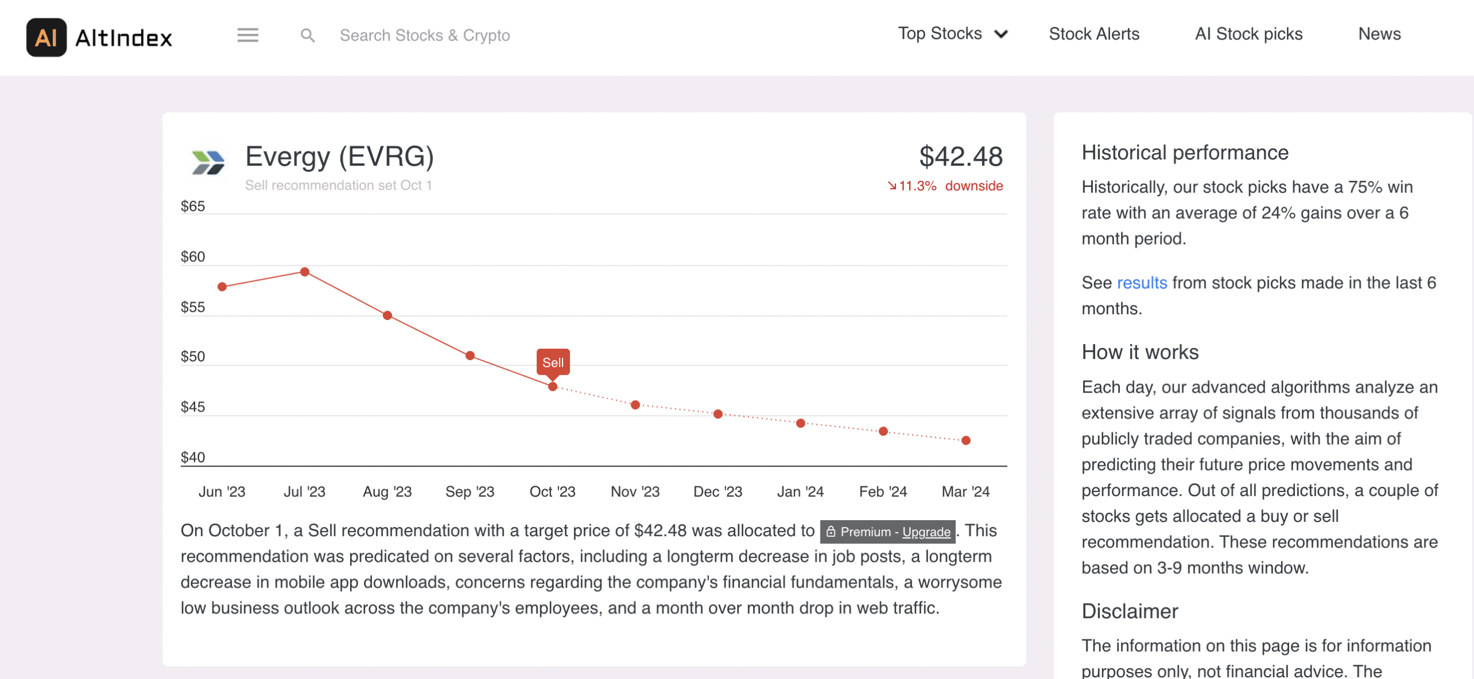Expand the Top Stocks dropdown
The width and height of the screenshot is (1474, 679).
pos(953,34)
